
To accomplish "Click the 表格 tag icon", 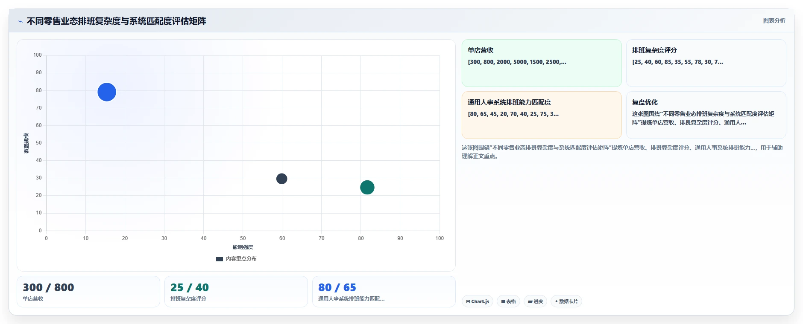I will click(503, 301).
